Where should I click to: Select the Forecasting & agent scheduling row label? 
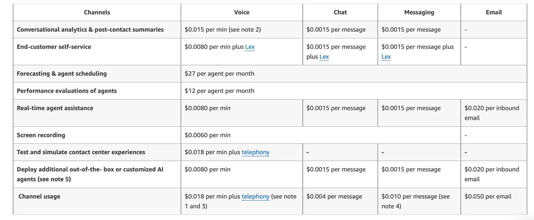pos(62,74)
